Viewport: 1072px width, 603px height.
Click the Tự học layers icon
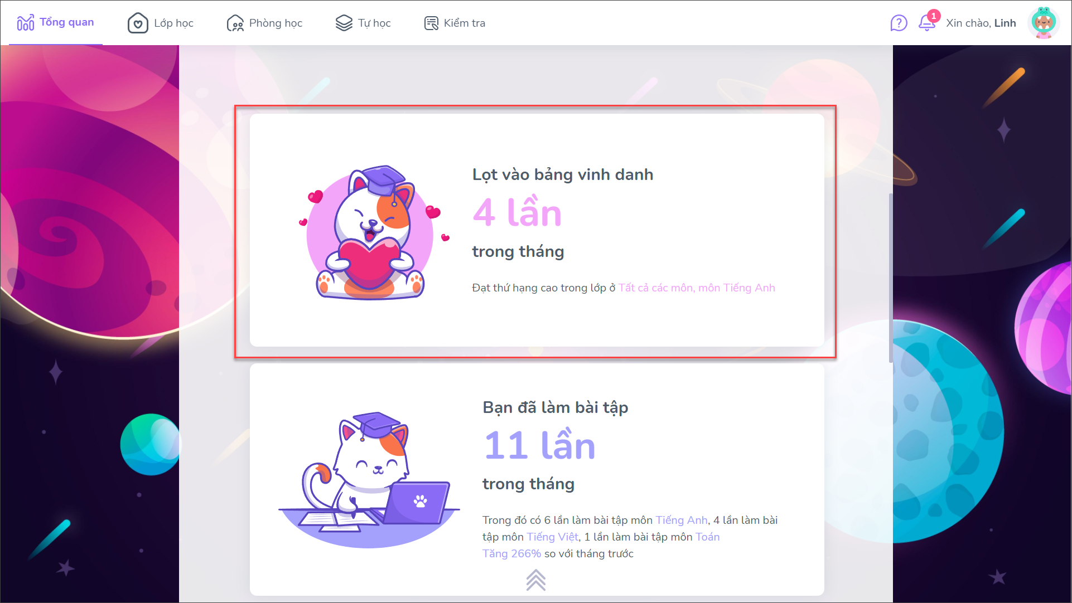pyautogui.click(x=344, y=23)
